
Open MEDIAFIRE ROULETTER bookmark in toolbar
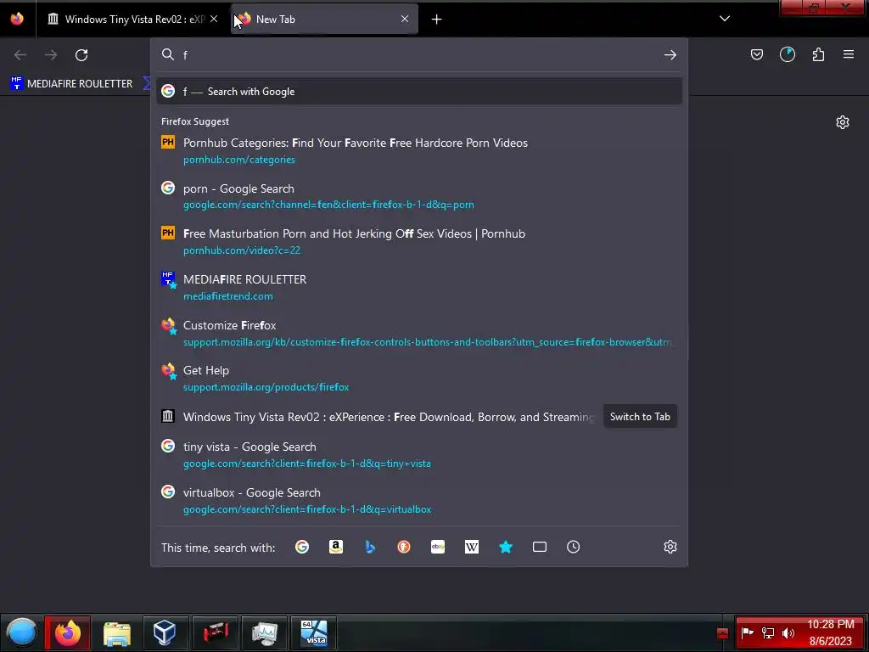(72, 84)
